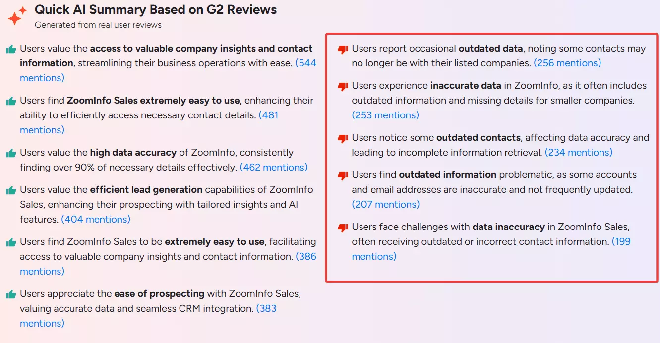660x343 pixels.
Task: Select the thumbs-up icon next to easy to use
Action: click(x=11, y=100)
